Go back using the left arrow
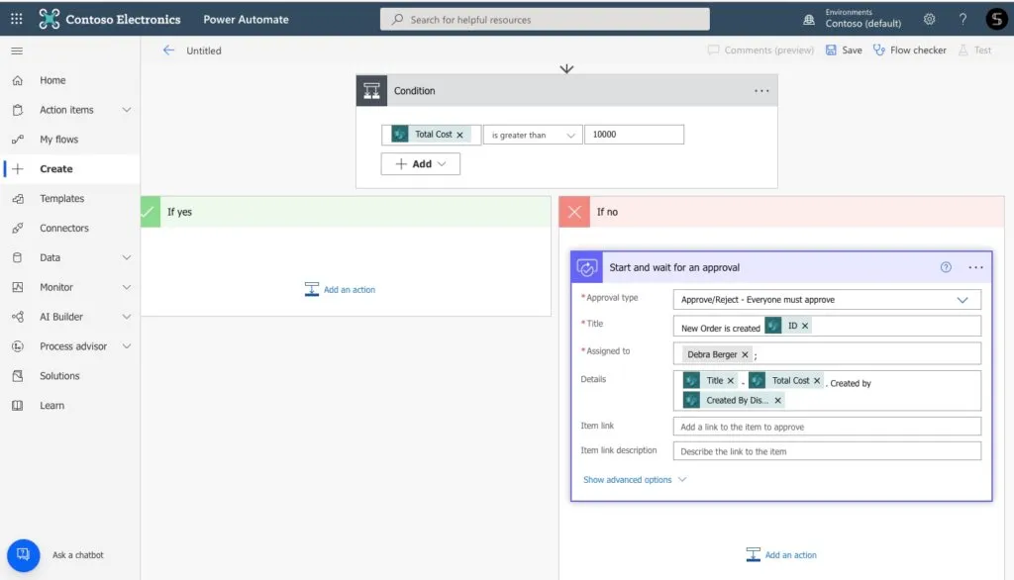This screenshot has width=1014, height=580. [x=168, y=49]
